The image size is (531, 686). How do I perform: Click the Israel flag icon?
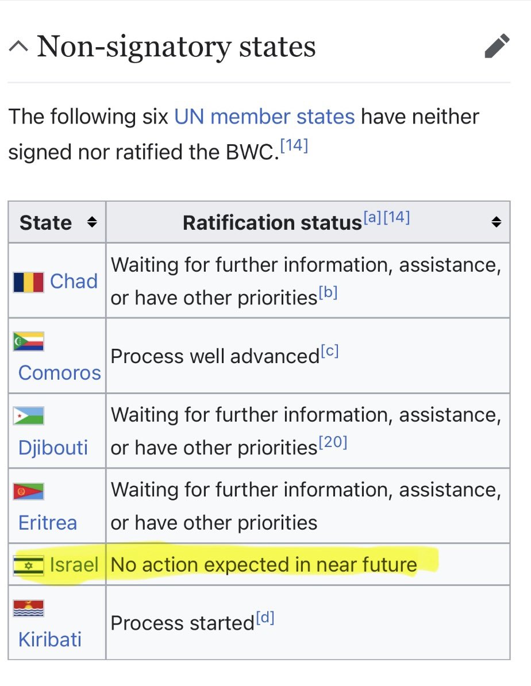point(29,565)
